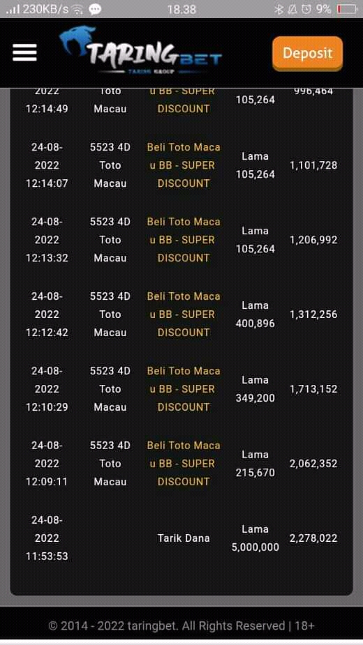
Task: Open Beli Toto Macau link at 12:09:11
Action: point(184,464)
